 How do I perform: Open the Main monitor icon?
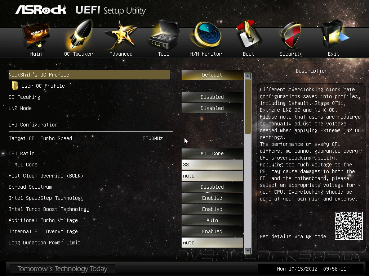[36, 35]
